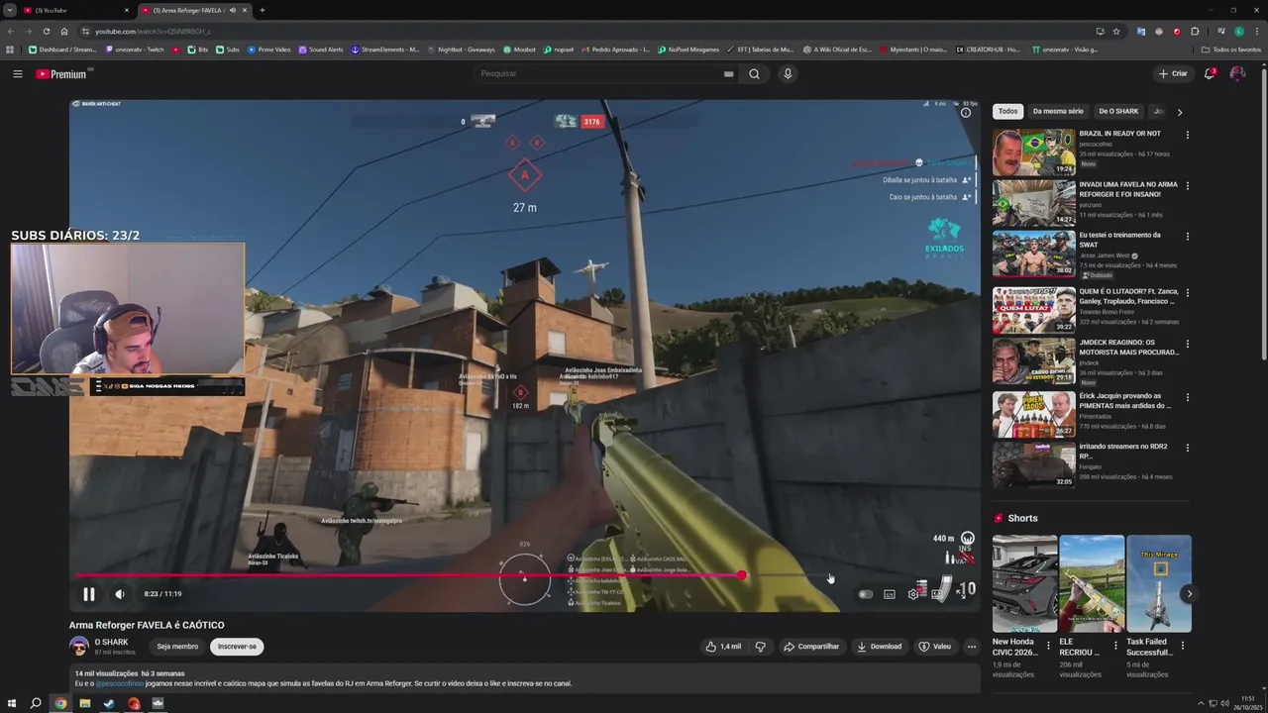Show more filter chips with the right arrow
Viewport: 1268px width, 713px height.
click(1179, 112)
